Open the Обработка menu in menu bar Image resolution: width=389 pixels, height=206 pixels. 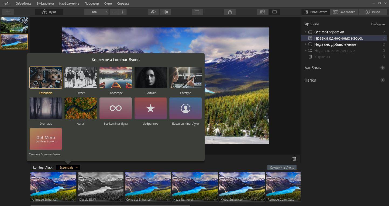23,4
